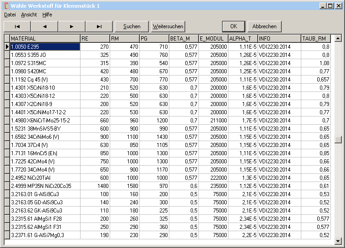Confirm selection with OK button

(233, 26)
